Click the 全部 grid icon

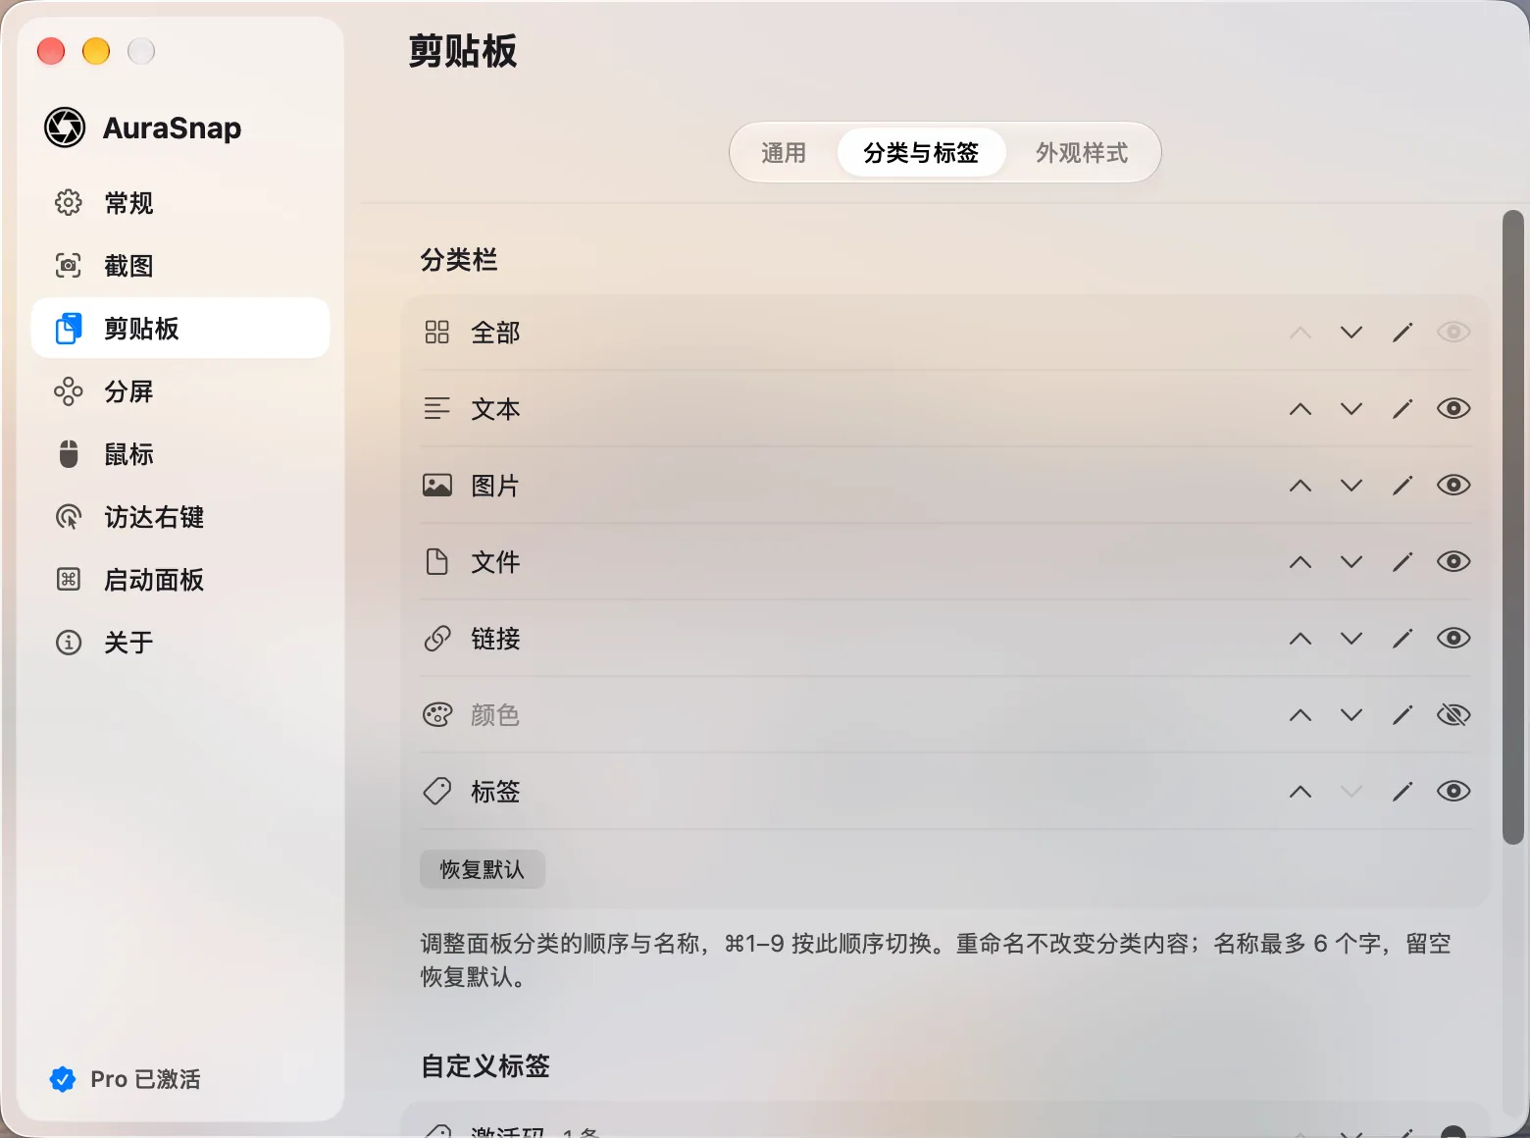(x=437, y=333)
